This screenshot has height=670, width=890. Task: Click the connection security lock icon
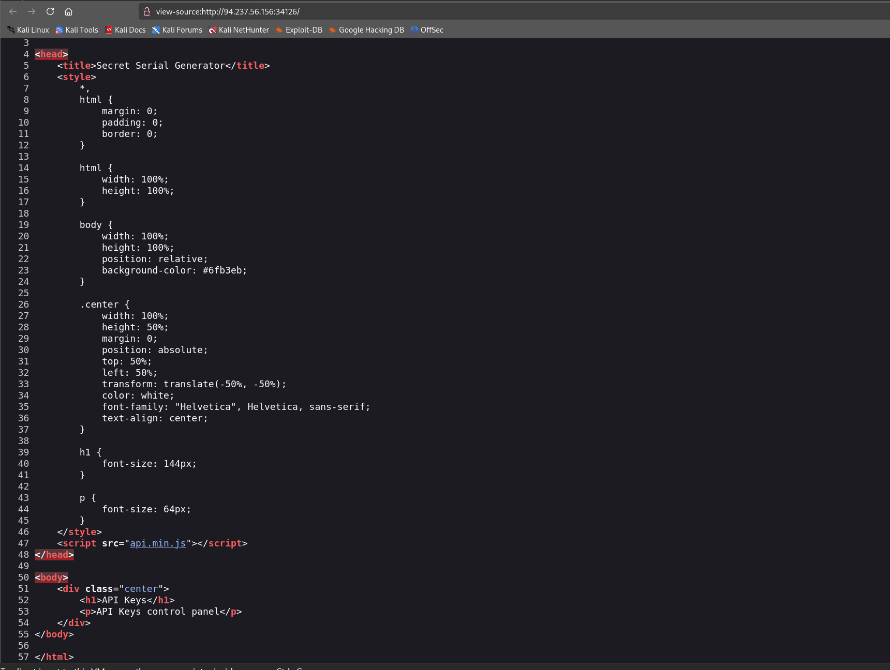(x=147, y=11)
